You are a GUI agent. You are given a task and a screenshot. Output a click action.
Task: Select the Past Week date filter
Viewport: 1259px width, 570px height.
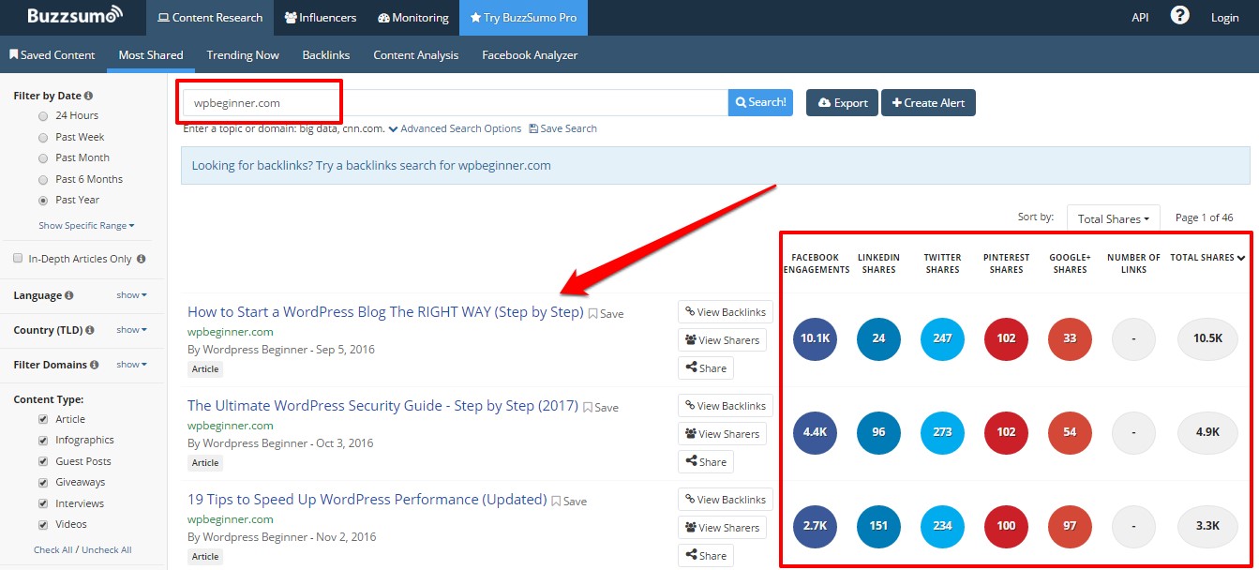pyautogui.click(x=43, y=138)
